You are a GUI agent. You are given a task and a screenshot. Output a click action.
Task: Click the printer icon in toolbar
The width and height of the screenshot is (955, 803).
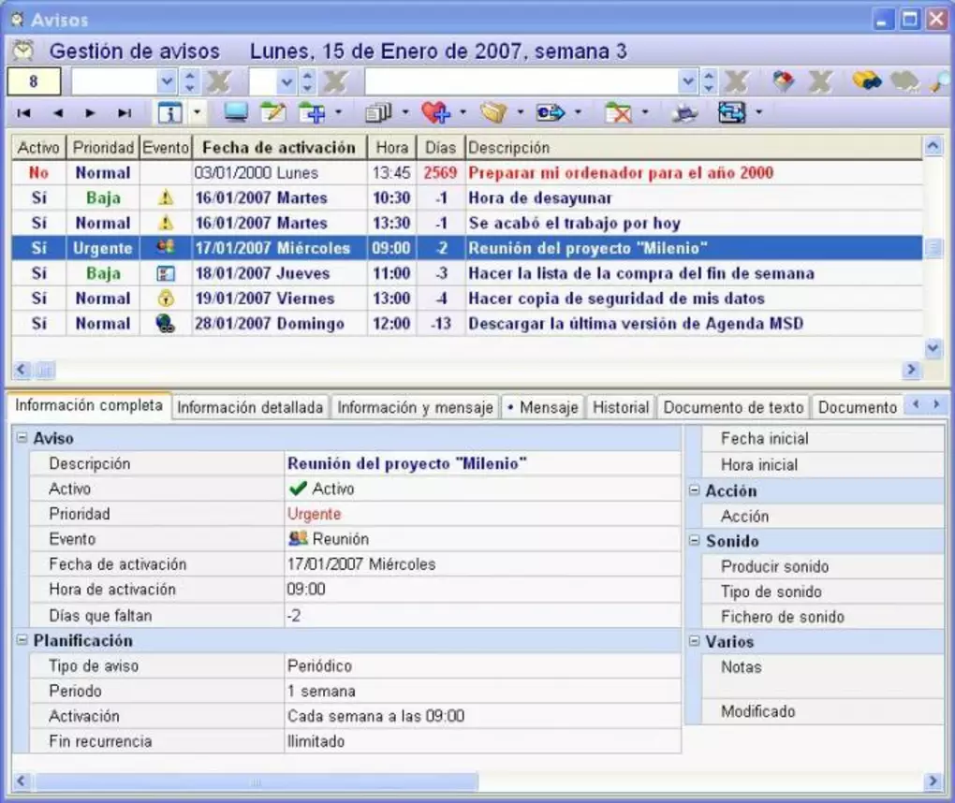[685, 113]
